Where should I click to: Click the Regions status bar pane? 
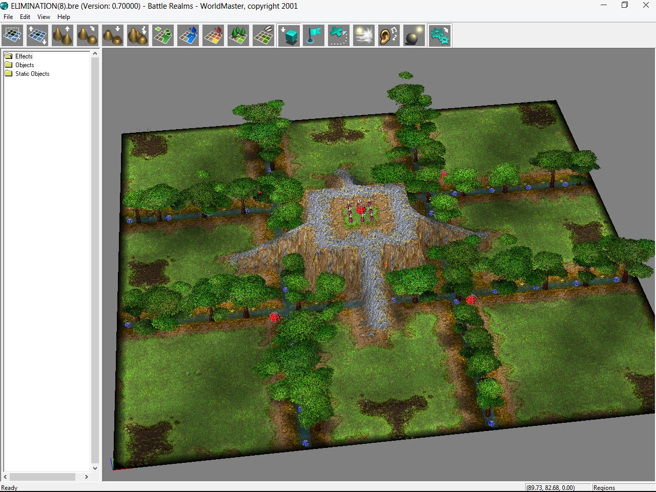click(623, 487)
